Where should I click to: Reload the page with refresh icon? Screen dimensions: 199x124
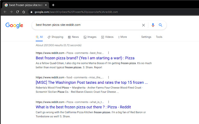point(17,12)
